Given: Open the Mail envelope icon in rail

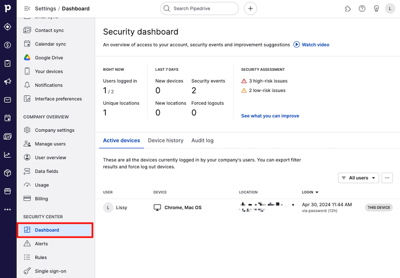Looking at the screenshot, I should [x=7, y=100].
